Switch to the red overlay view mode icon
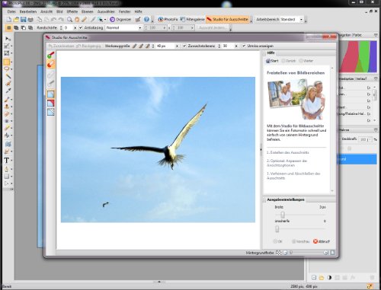This screenshot has height=290, width=381. tap(51, 103)
